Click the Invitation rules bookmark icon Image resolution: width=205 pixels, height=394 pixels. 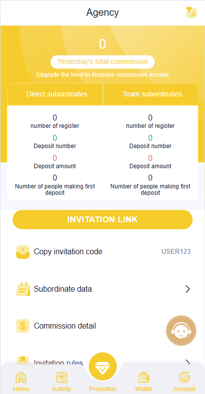(x=23, y=361)
